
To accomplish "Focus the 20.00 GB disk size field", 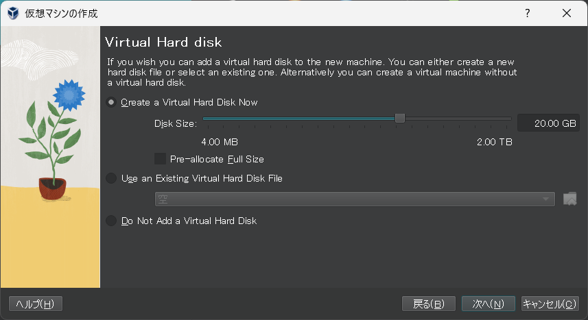I will 548,123.
